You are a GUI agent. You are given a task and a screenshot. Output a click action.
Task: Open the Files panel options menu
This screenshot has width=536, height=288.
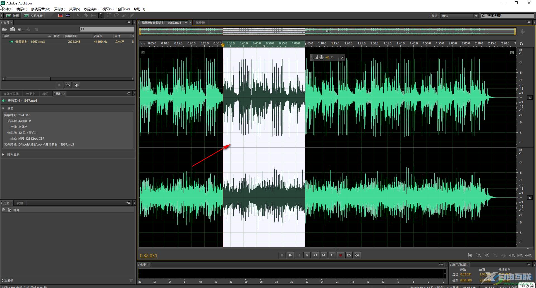[x=128, y=22]
